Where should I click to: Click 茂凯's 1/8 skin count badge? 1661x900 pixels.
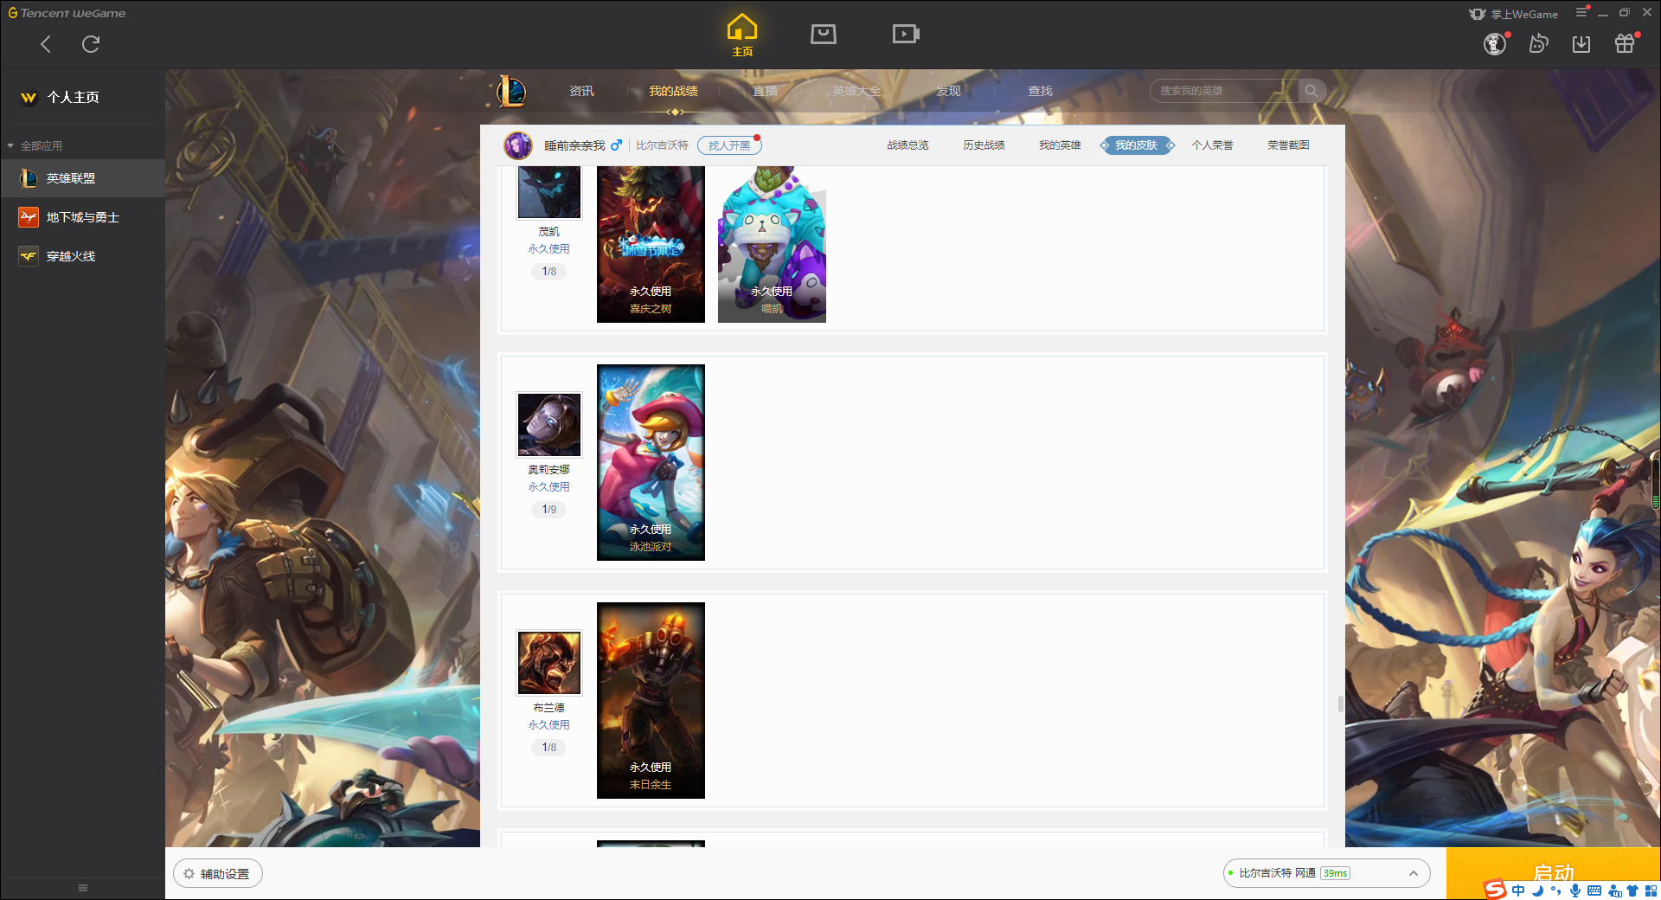pos(549,272)
